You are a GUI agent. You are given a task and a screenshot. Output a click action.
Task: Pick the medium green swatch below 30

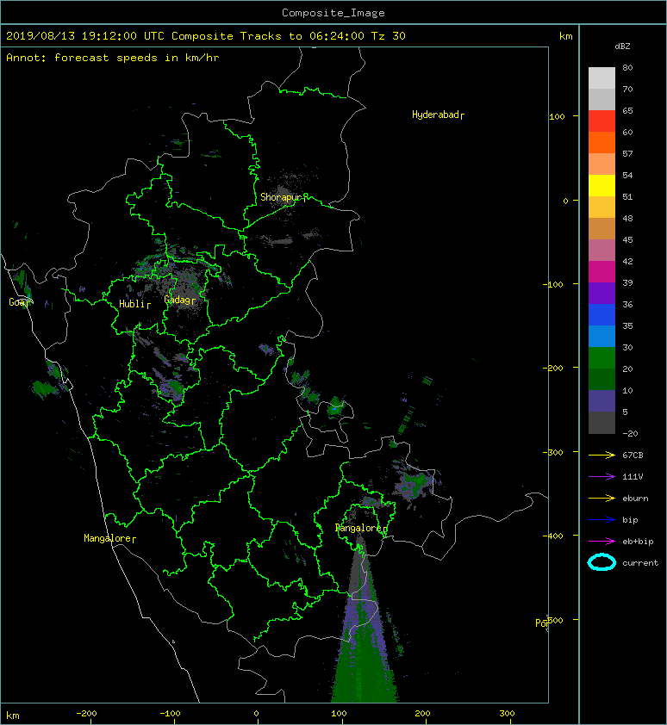pyautogui.click(x=602, y=357)
